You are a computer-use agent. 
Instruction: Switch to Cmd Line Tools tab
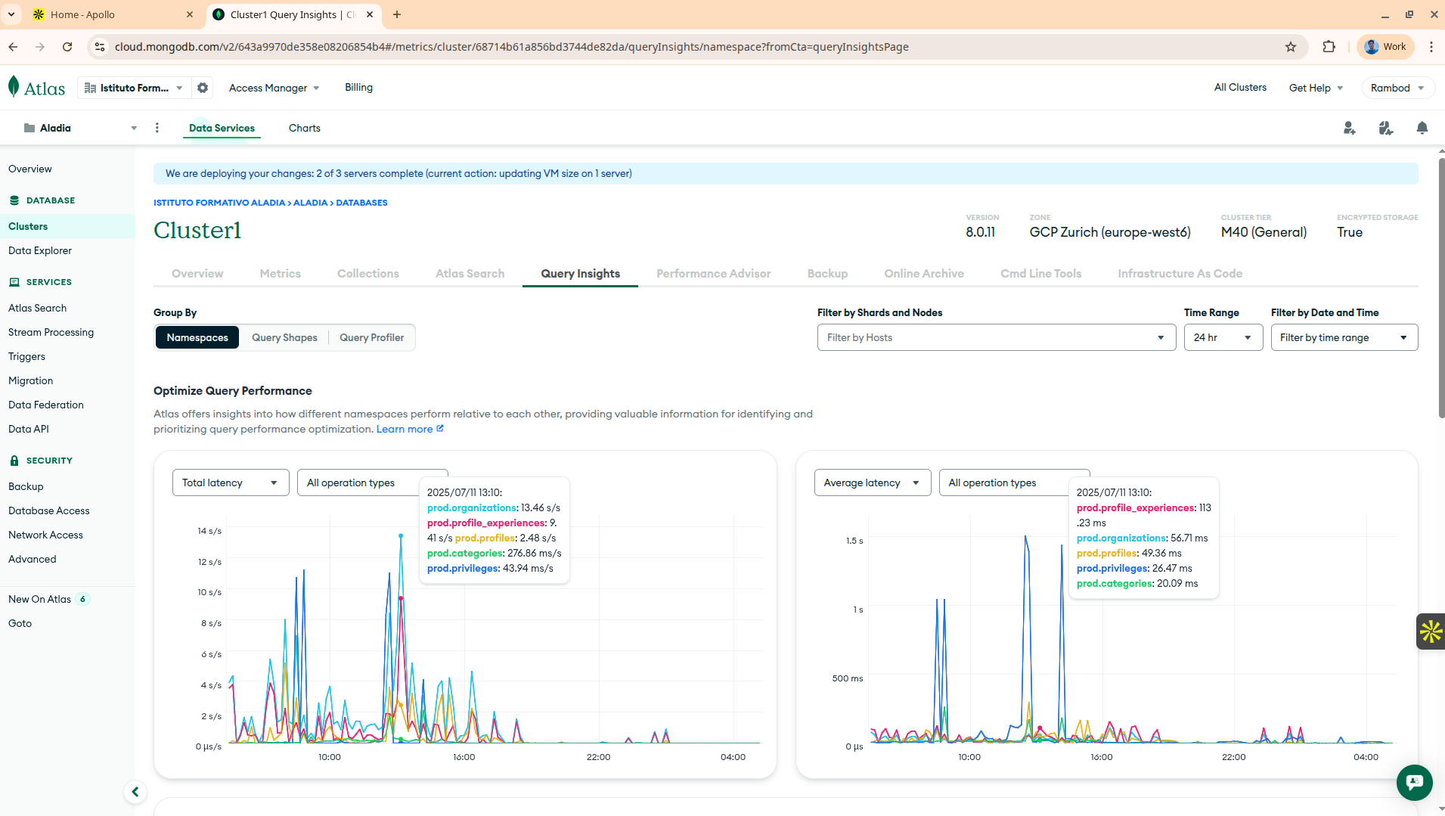(1040, 274)
